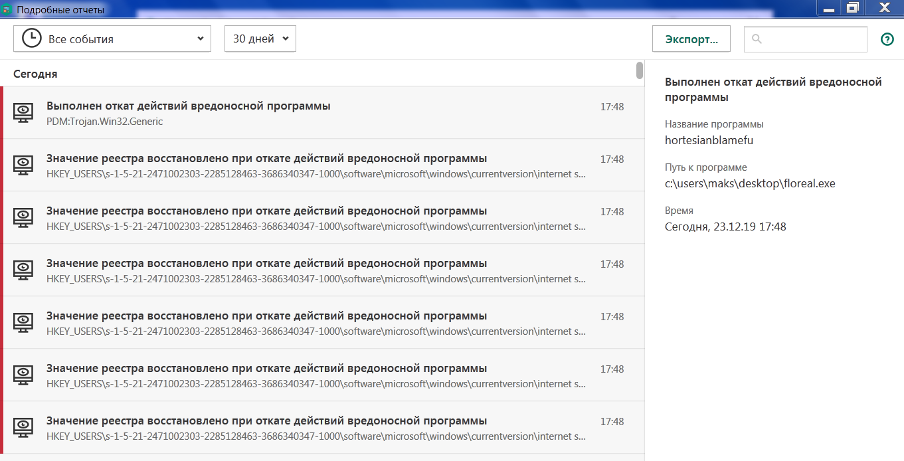Click the app icon in the title bar
The width and height of the screenshot is (904, 461).
7,10
